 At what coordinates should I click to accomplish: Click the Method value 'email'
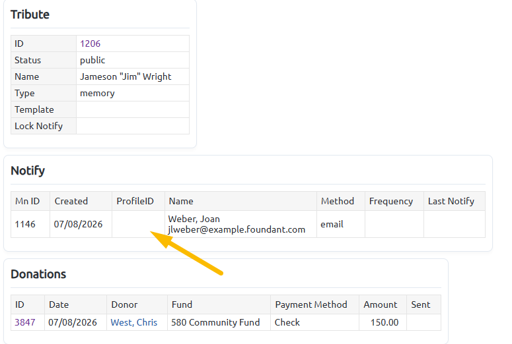click(x=332, y=224)
